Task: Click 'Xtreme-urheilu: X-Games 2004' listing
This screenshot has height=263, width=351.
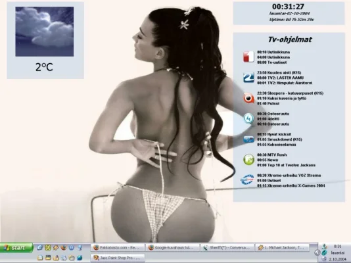Action: pyautogui.click(x=296, y=186)
